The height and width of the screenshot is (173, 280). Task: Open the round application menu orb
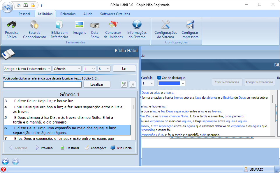[7, 7]
